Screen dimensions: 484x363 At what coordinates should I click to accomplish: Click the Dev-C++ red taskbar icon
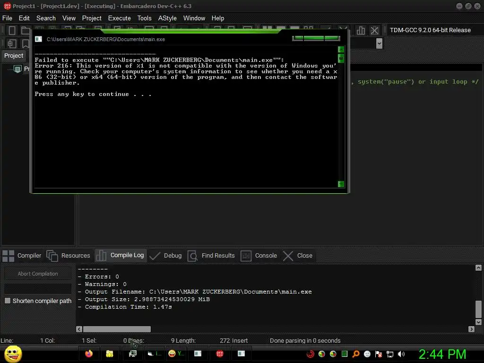point(219,354)
